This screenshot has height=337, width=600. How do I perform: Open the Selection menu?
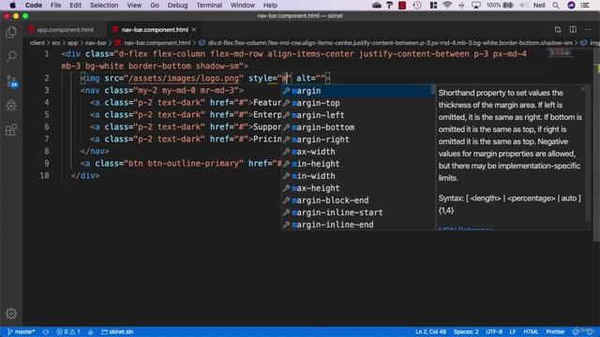click(104, 5)
